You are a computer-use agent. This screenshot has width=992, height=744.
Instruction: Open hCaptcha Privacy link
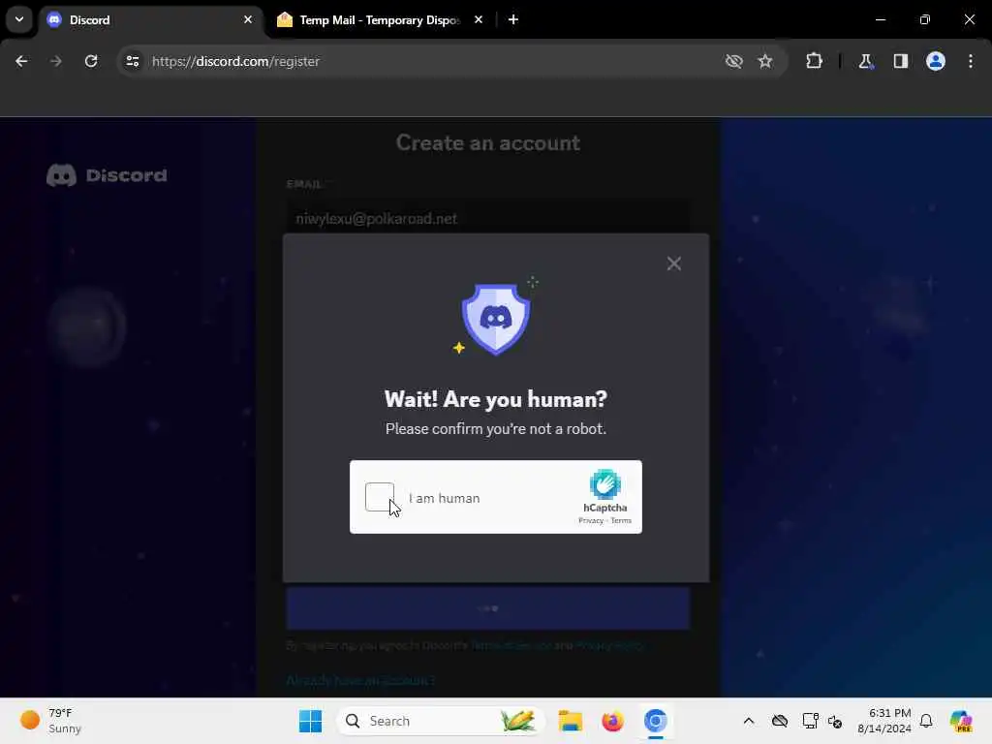[x=590, y=520]
